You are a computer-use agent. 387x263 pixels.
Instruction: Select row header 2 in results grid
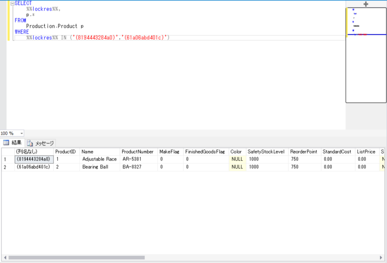click(8, 167)
